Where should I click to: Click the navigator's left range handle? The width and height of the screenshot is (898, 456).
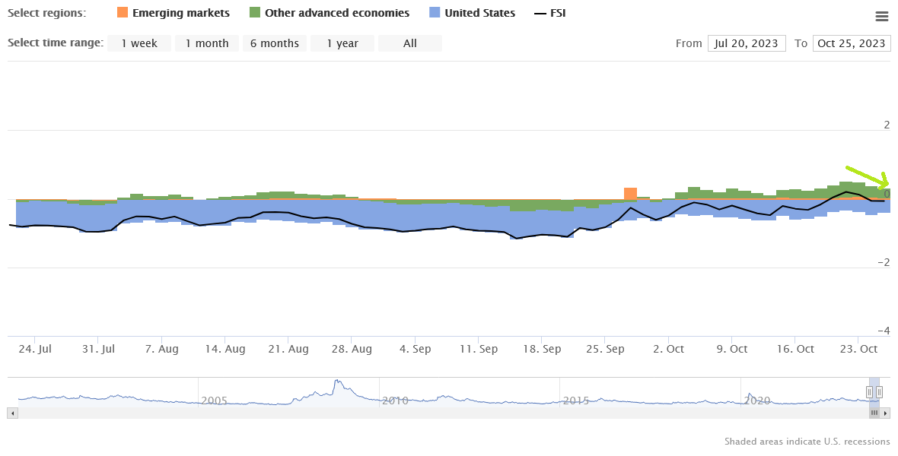[869, 392]
